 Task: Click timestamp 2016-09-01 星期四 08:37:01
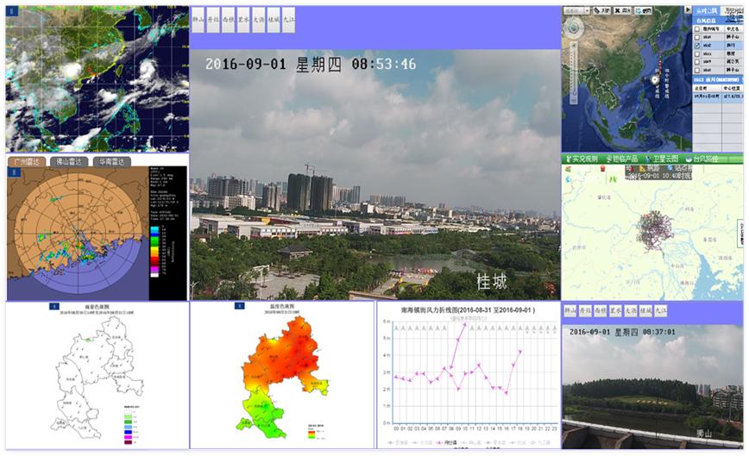click(622, 332)
